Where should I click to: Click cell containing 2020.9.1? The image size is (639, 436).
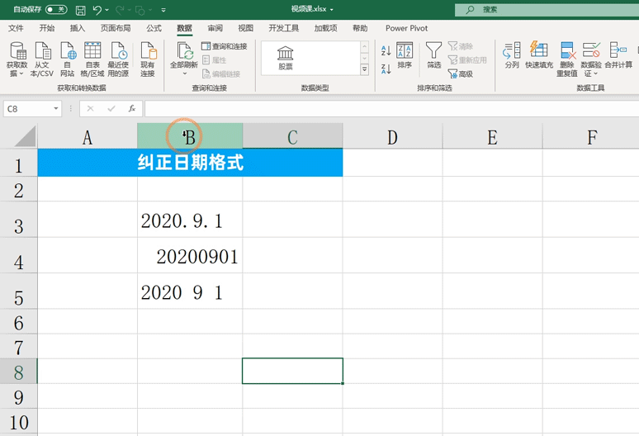[x=190, y=220]
